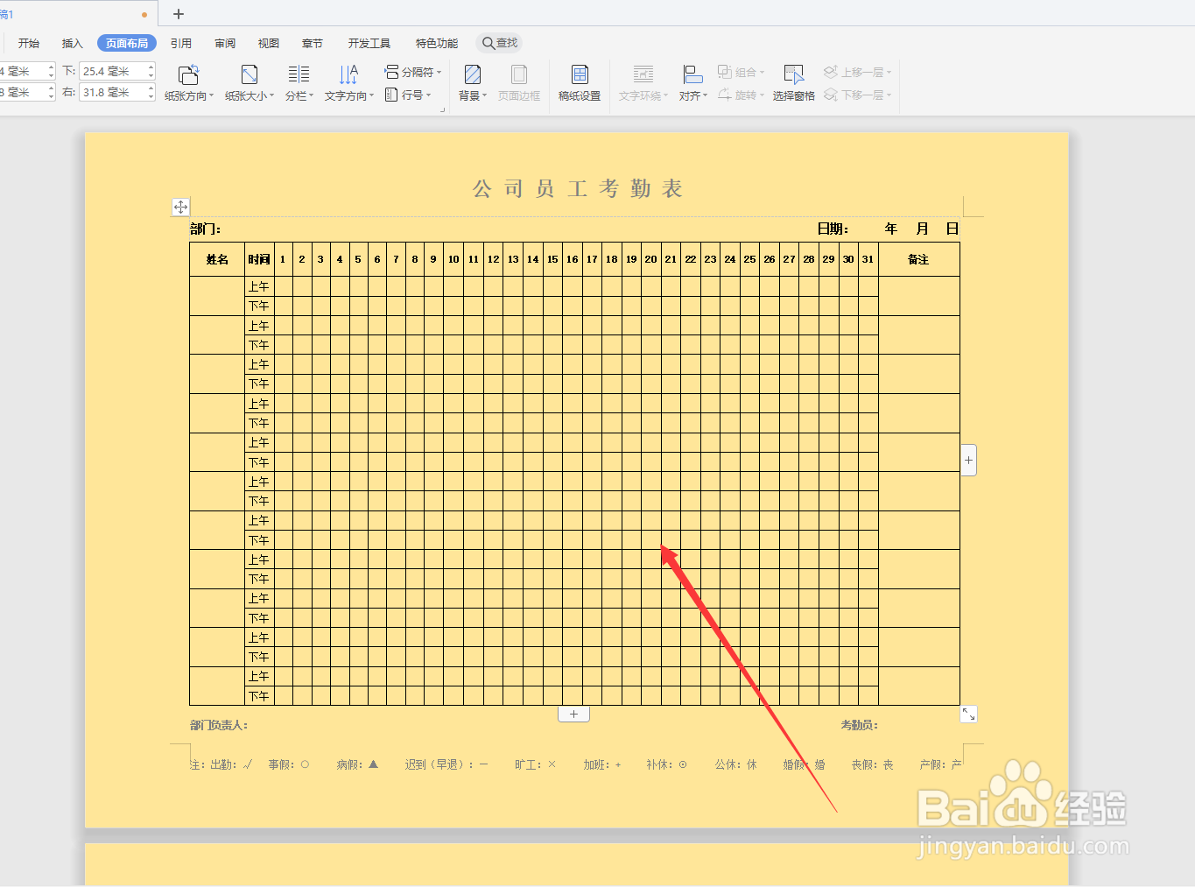Expand the 对齐 dropdown arrow
The height and width of the screenshot is (887, 1195).
[706, 96]
